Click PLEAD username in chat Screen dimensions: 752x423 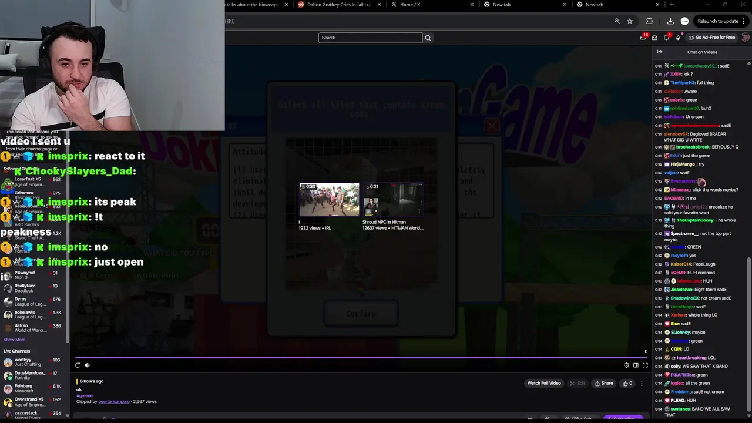pyautogui.click(x=678, y=401)
